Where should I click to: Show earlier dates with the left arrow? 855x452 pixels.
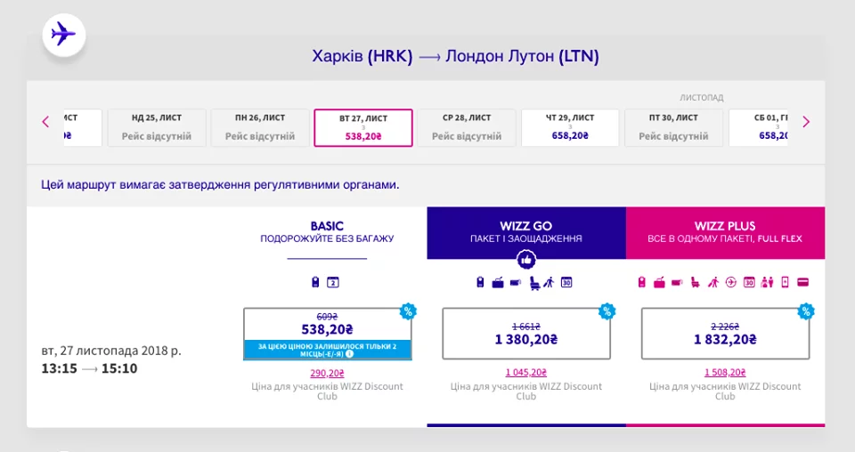point(46,122)
